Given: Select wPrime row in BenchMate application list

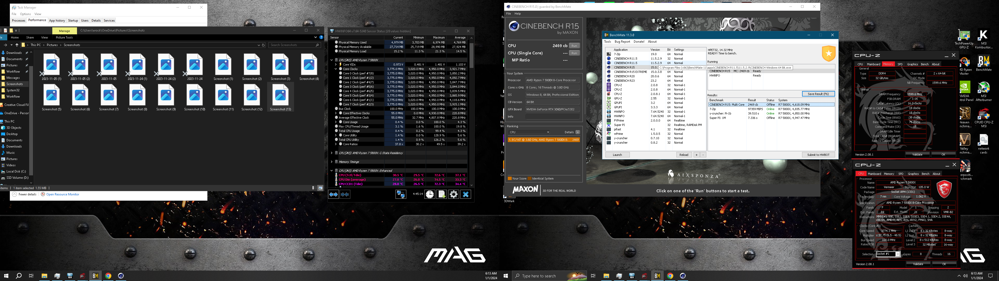Looking at the screenshot, I should (655, 134).
